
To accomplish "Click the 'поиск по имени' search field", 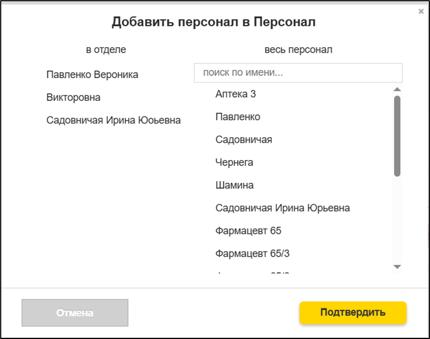I will click(298, 73).
